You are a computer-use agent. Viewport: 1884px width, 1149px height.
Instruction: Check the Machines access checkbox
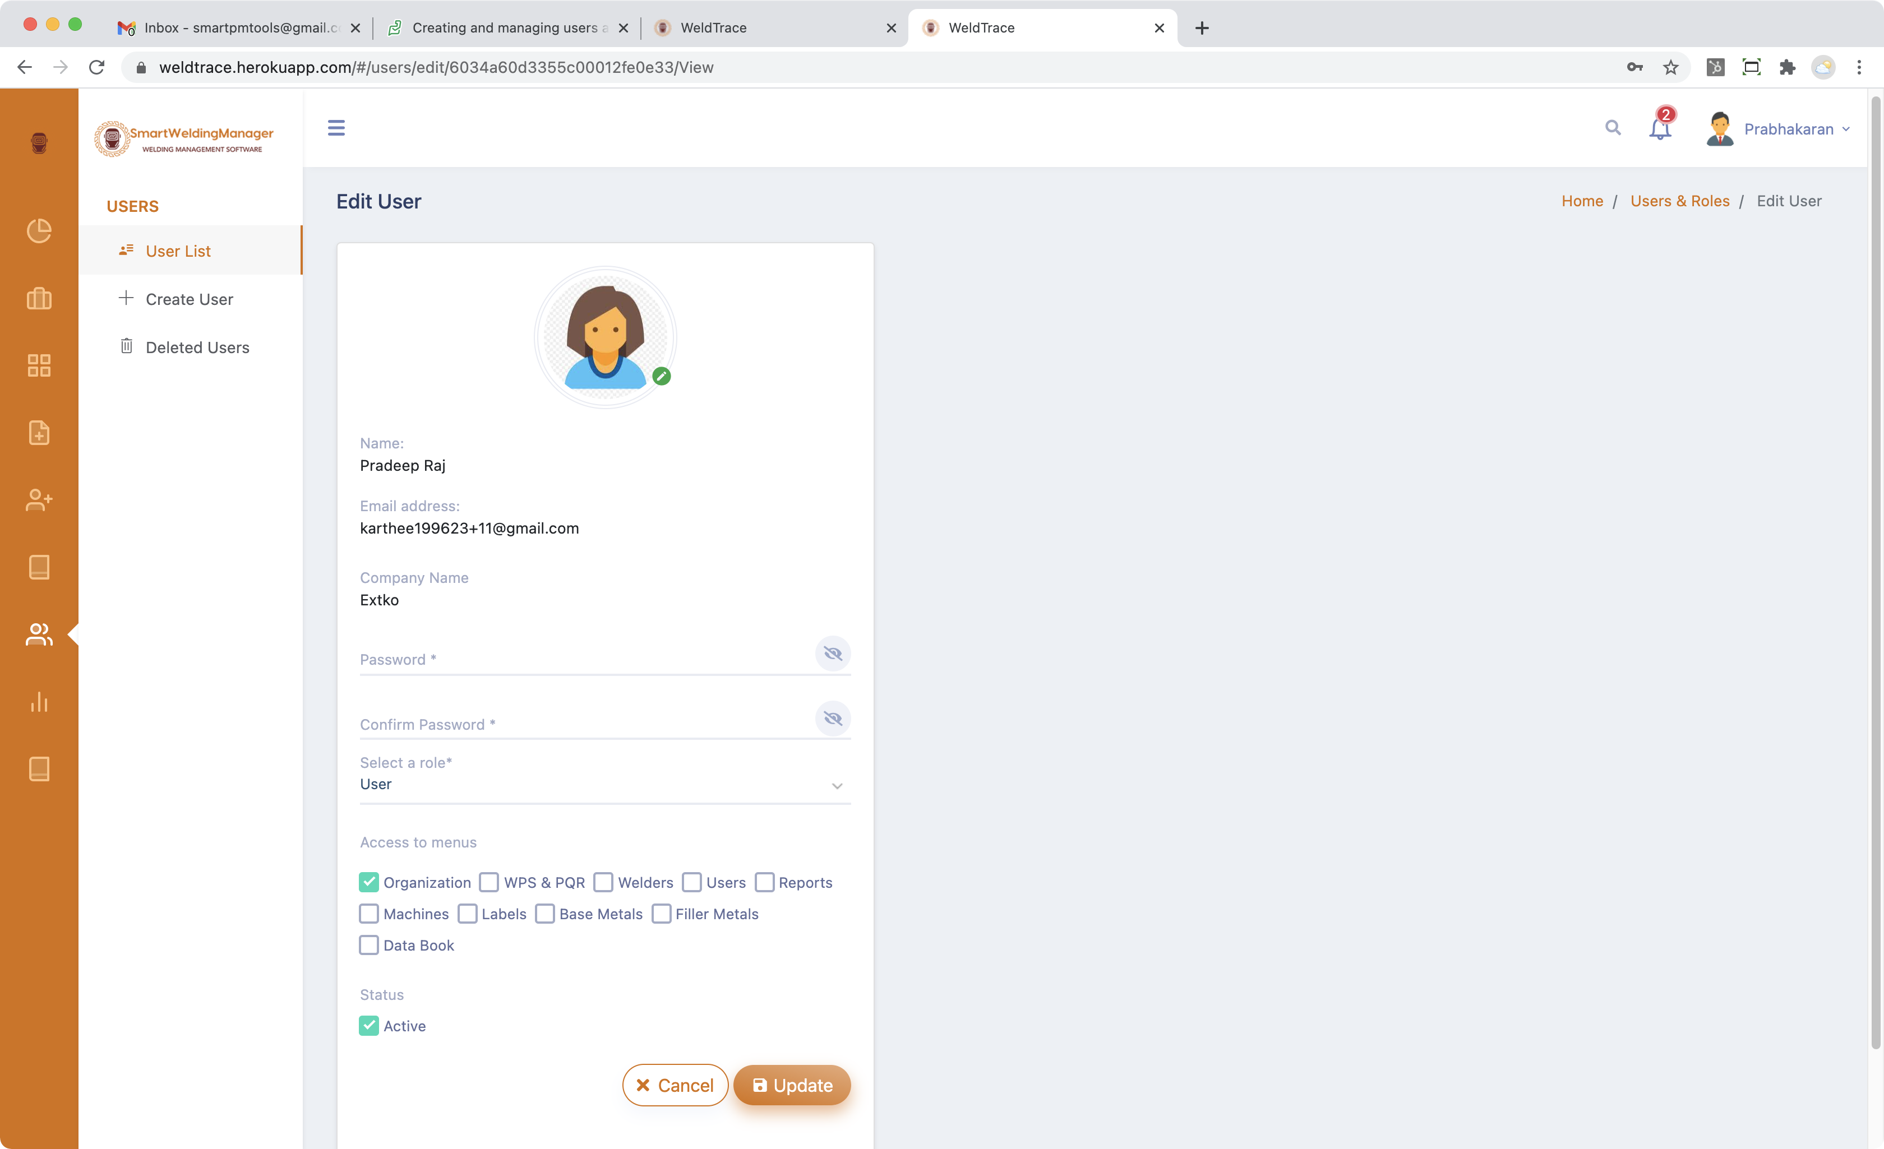coord(368,914)
